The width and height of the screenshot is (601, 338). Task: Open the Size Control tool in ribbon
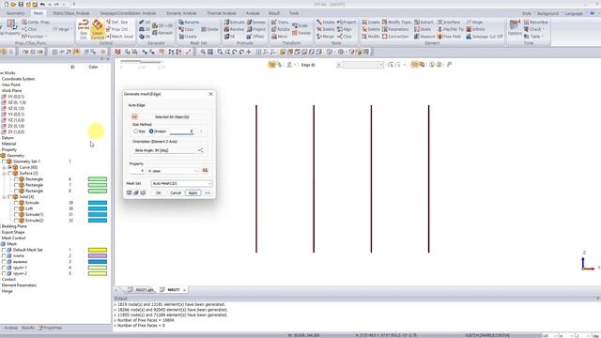(x=84, y=29)
